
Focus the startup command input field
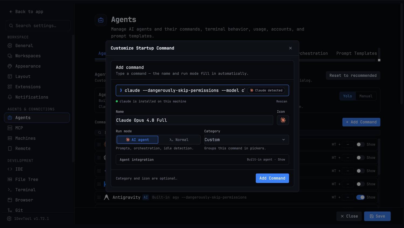[x=184, y=90]
